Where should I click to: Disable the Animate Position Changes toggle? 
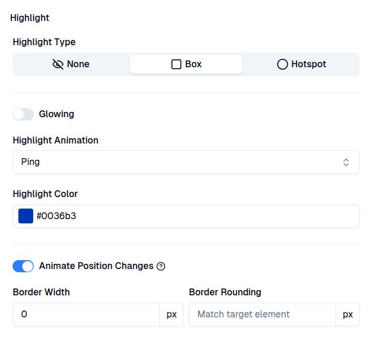click(23, 266)
